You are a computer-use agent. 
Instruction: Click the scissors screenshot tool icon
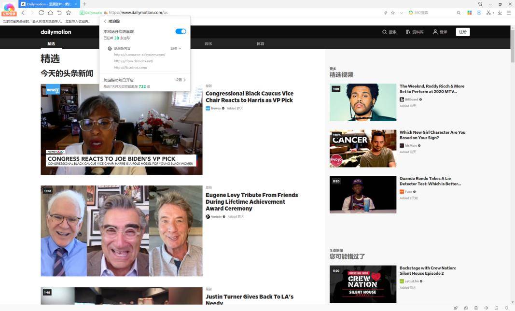pyautogui.click(x=488, y=13)
